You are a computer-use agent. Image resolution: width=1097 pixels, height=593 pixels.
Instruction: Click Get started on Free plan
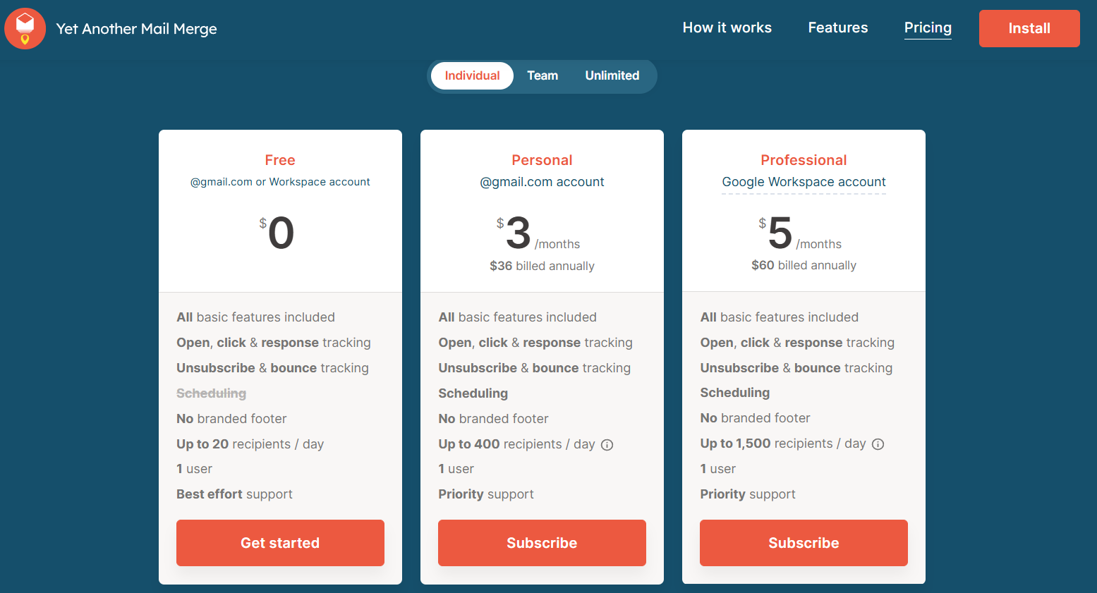pos(280,543)
